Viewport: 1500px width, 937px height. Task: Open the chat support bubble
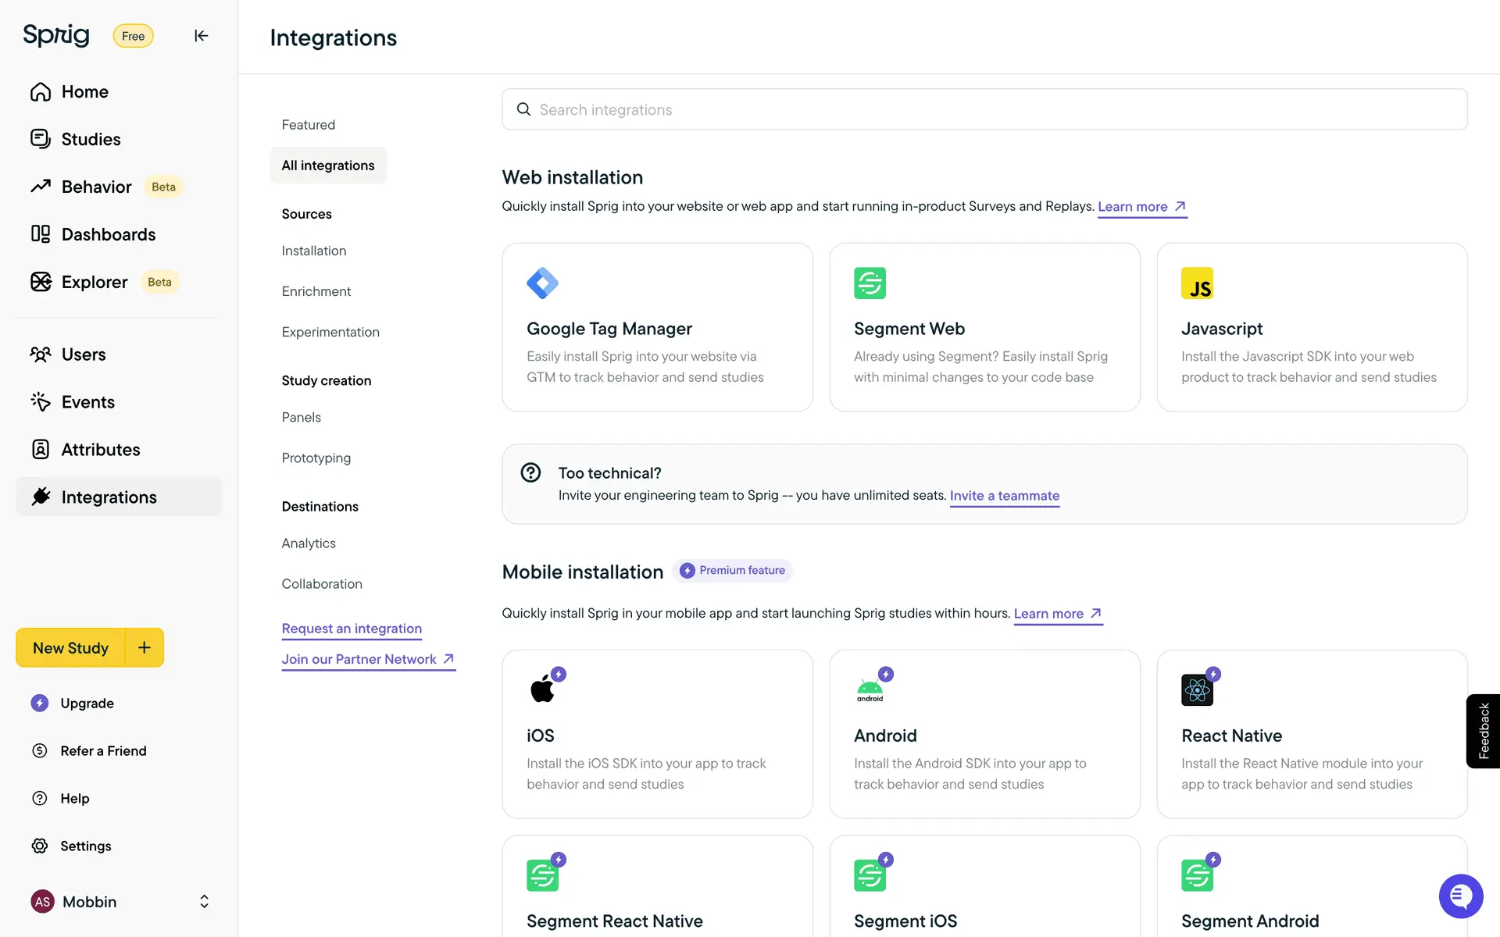[1460, 896]
